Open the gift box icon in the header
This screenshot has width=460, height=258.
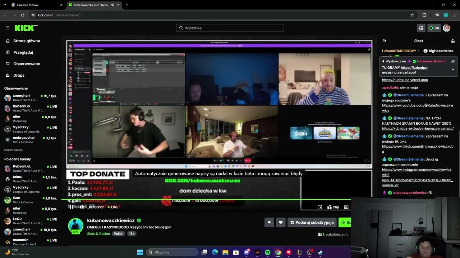tap(421, 28)
